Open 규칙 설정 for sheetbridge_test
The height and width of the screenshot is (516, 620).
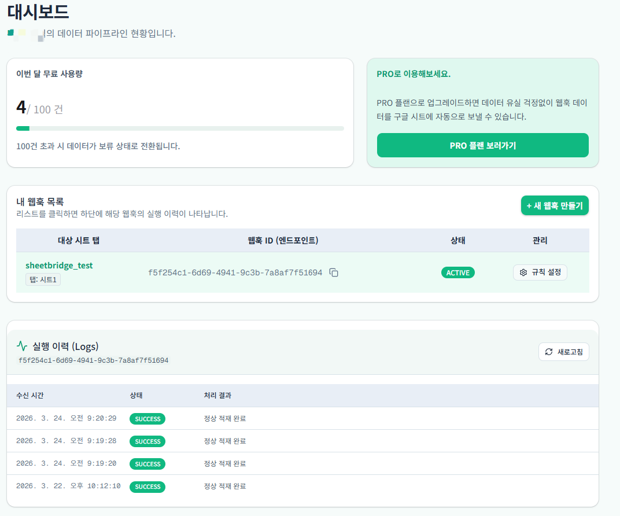coord(540,272)
